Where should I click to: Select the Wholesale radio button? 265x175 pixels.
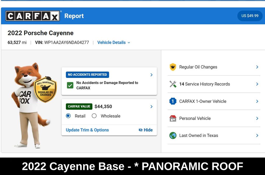tap(94, 116)
